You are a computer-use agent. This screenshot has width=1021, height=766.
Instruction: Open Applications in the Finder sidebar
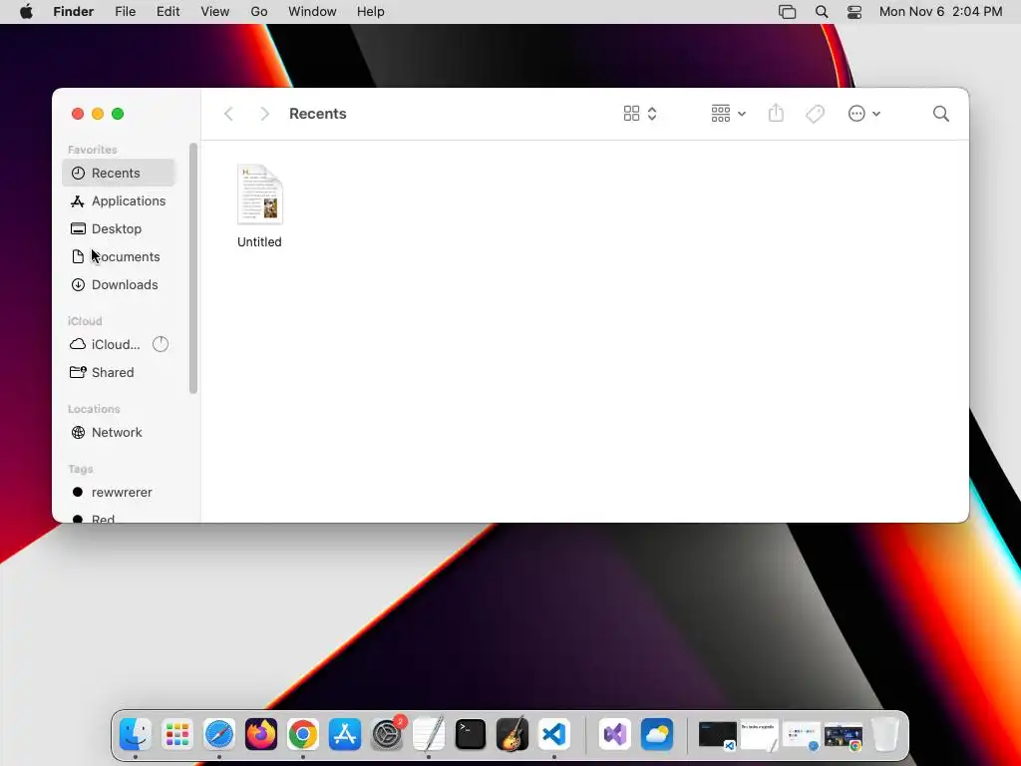pyautogui.click(x=119, y=200)
